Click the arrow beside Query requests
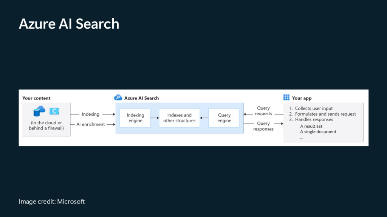Screen dimensions: 387x217 point(248,114)
